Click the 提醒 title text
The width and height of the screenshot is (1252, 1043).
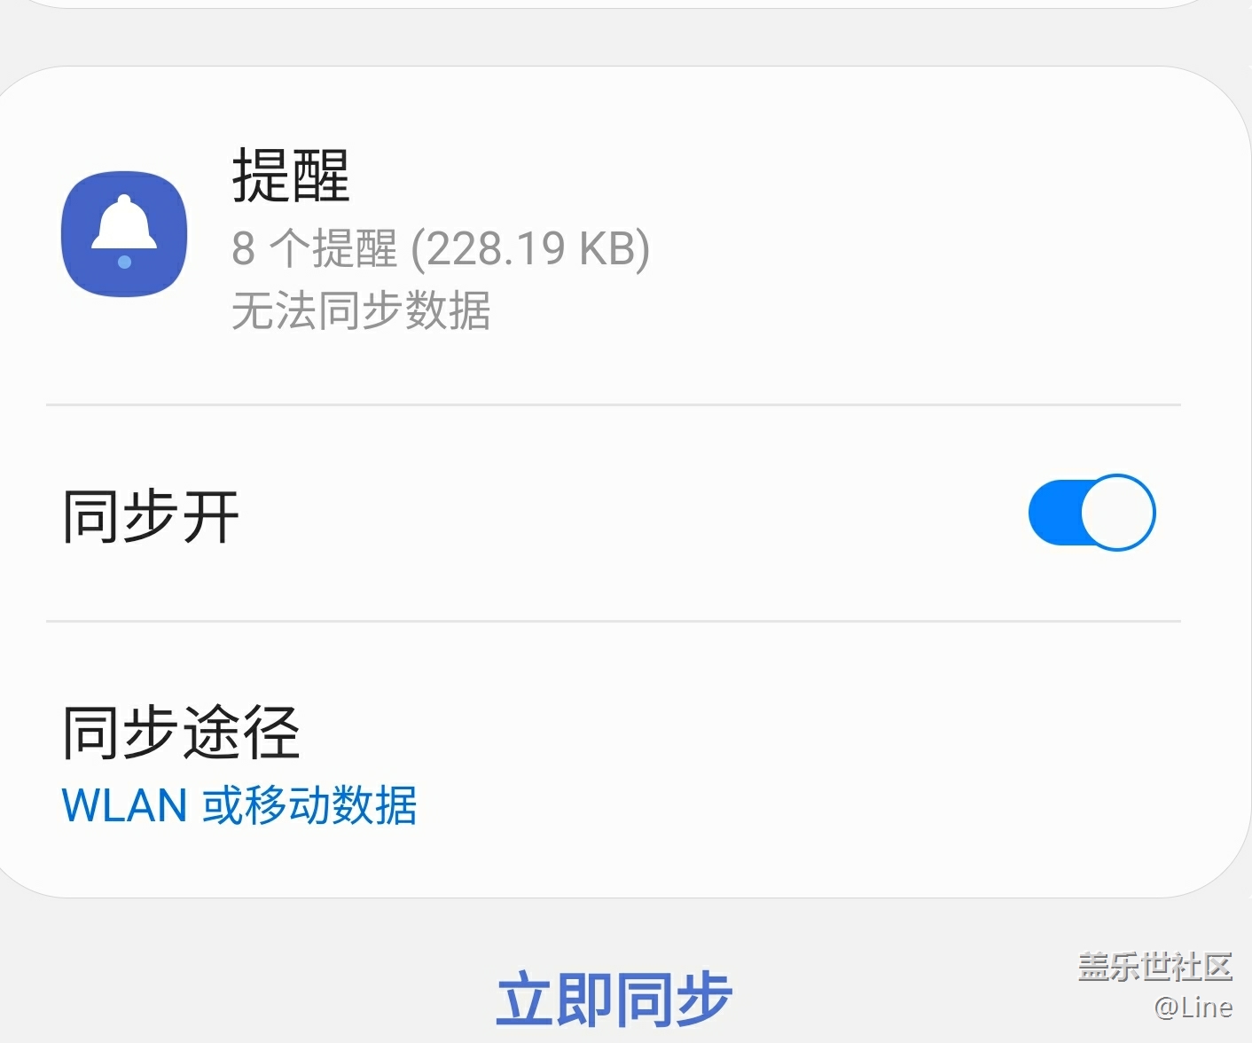click(x=291, y=176)
